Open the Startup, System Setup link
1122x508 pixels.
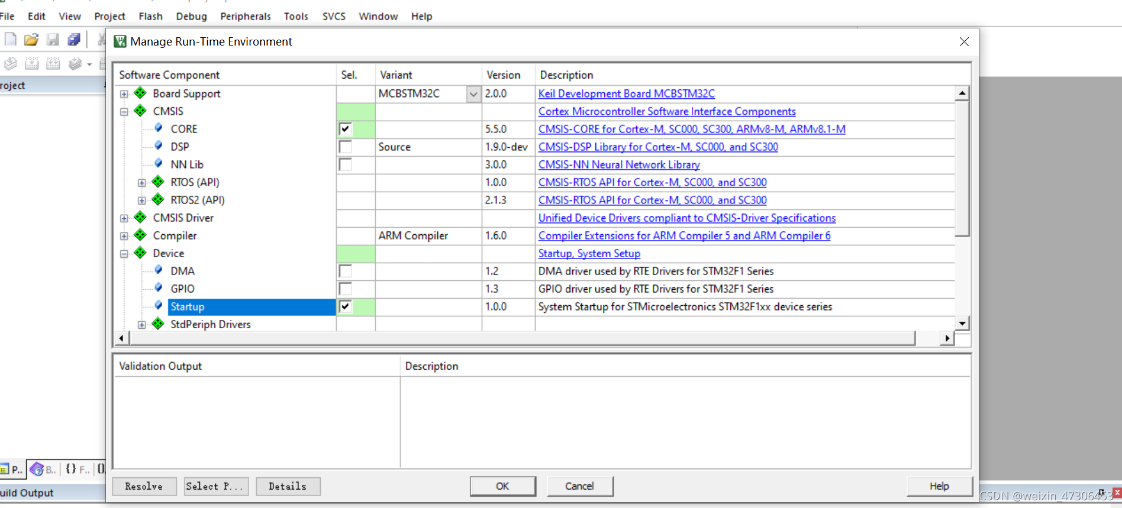(589, 253)
